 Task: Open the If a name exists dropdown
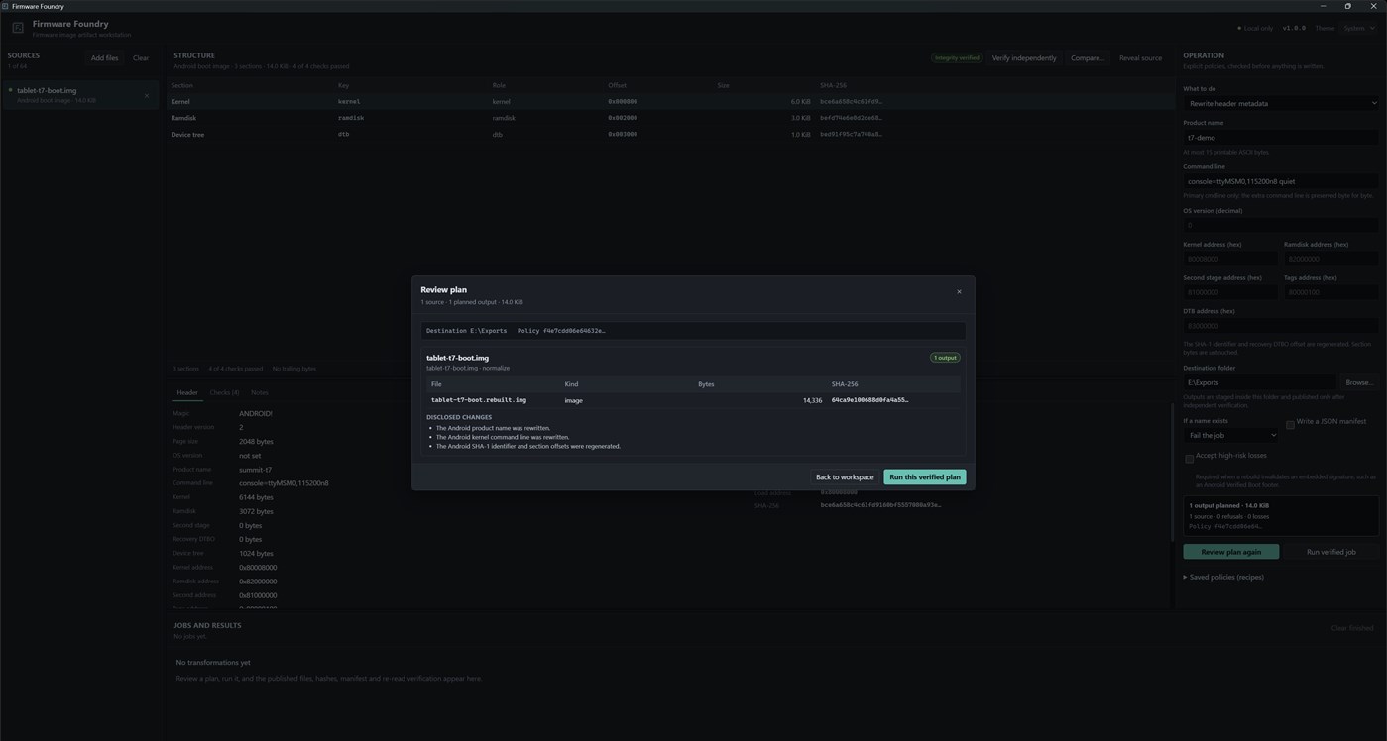[1230, 435]
